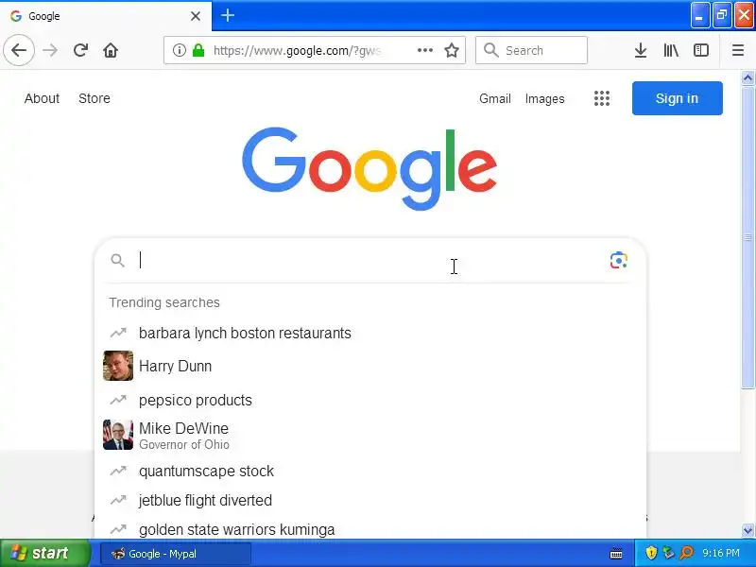Open the Store link
This screenshot has width=756, height=567.
click(x=94, y=98)
